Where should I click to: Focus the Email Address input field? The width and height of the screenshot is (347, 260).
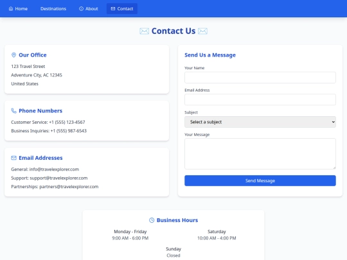(260, 100)
